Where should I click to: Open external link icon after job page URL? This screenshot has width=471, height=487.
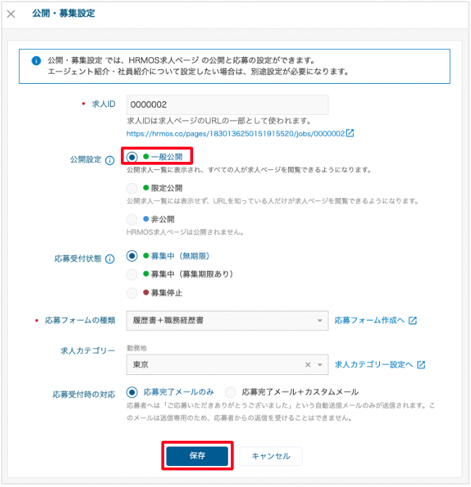point(350,133)
